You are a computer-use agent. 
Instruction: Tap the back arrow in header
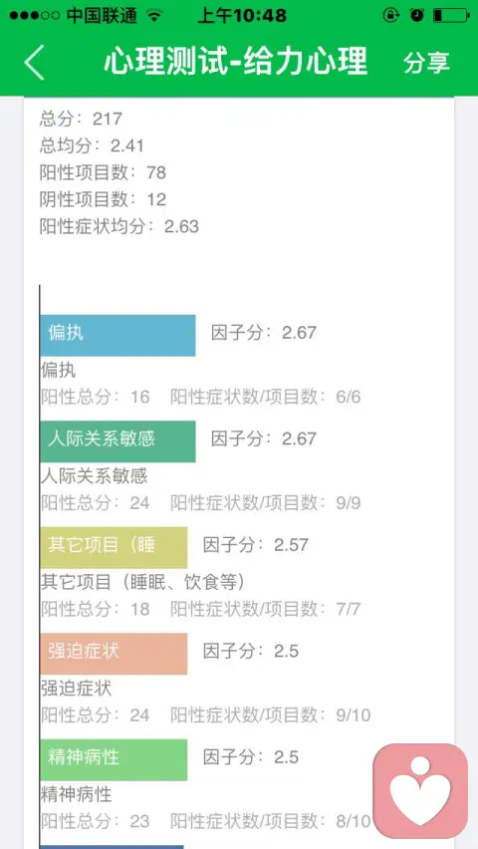[x=34, y=62]
